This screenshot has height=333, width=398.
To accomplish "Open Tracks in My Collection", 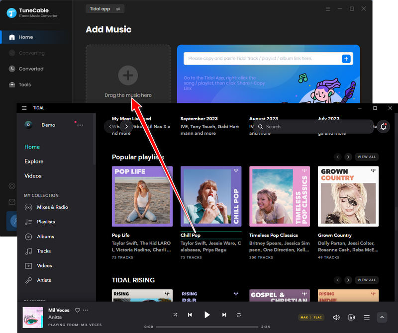I will click(x=38, y=251).
